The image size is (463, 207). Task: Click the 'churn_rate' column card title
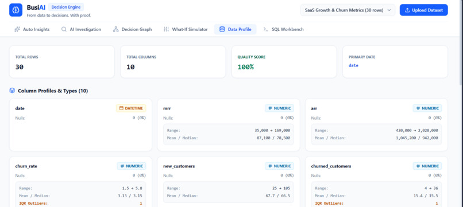pyautogui.click(x=26, y=166)
